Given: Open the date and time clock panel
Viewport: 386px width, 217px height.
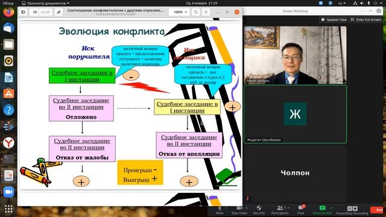Looking at the screenshot, I should 201,3.
